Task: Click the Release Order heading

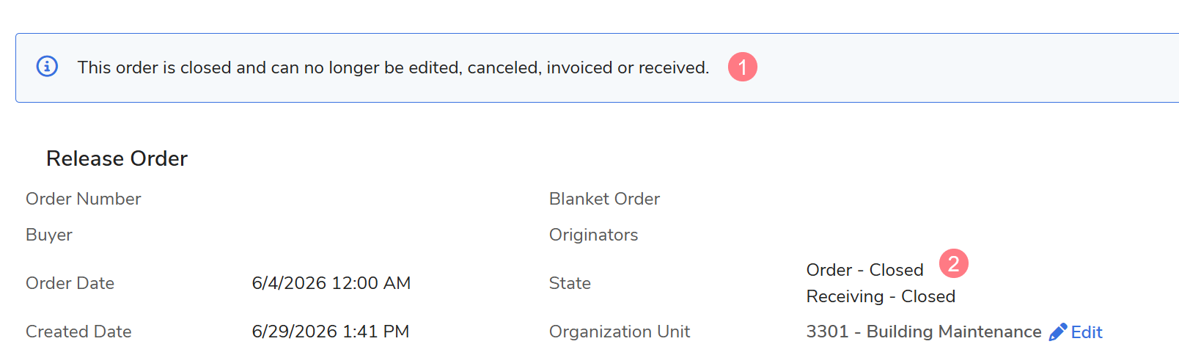Action: [117, 158]
